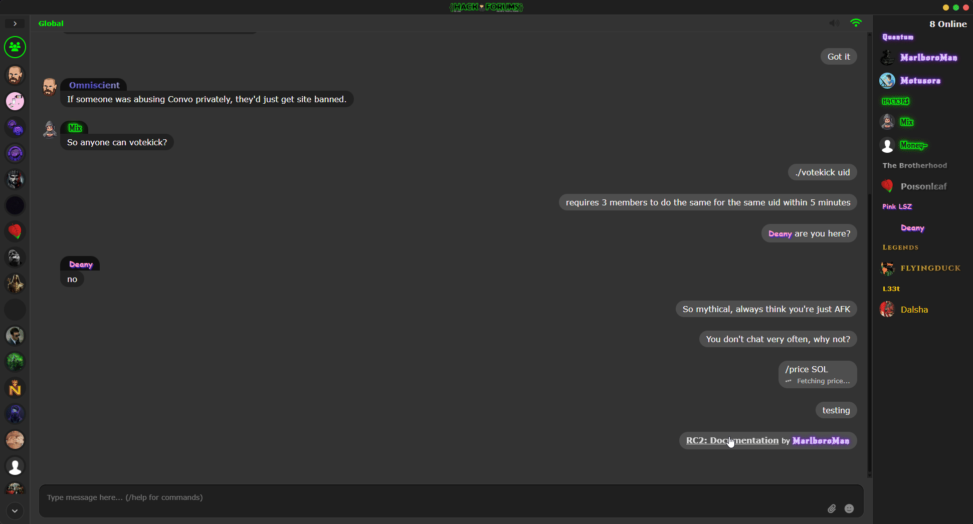Click the Global channel title

(51, 24)
